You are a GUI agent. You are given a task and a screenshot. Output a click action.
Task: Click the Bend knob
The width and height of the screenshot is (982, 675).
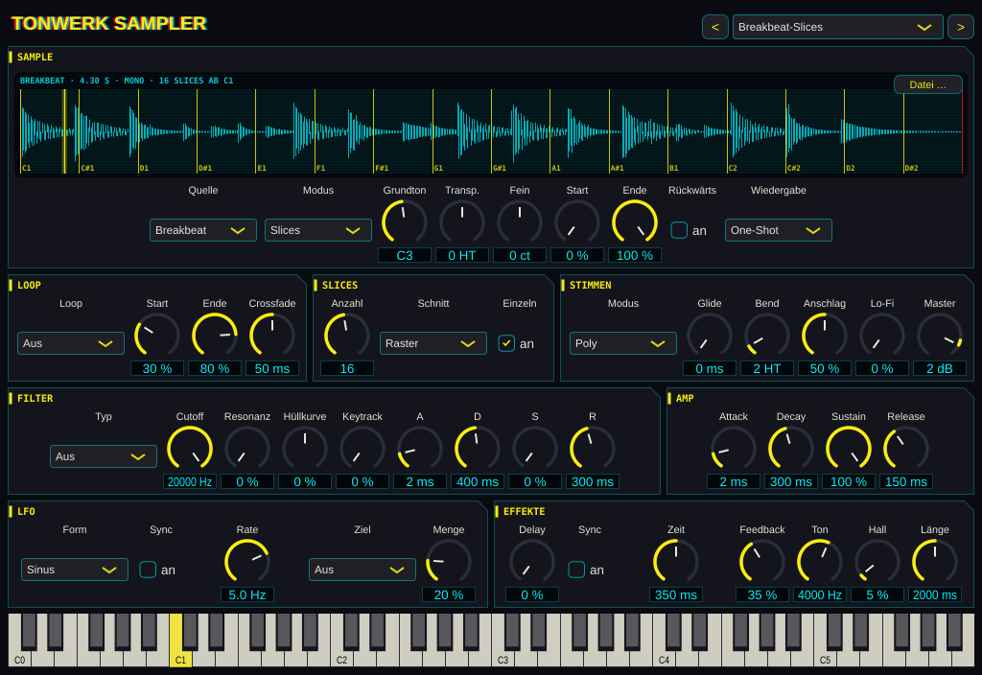pyautogui.click(x=767, y=336)
